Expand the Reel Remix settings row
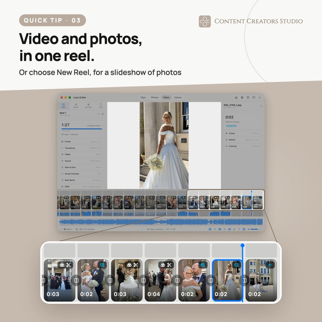Image resolution: width=322 pixels, height=322 pixels. click(82, 180)
